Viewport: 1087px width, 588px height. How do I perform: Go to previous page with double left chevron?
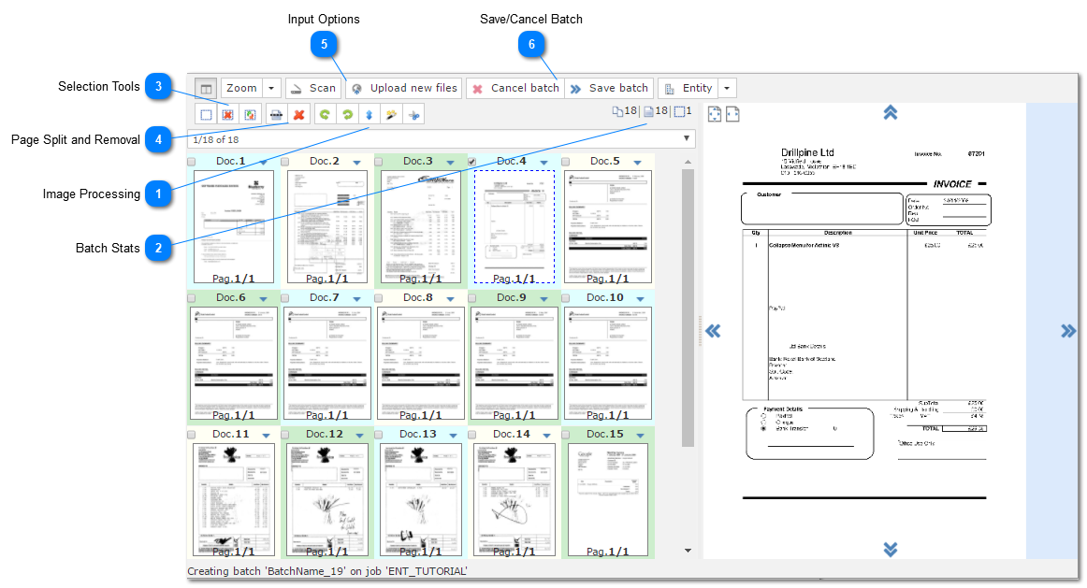coord(714,331)
